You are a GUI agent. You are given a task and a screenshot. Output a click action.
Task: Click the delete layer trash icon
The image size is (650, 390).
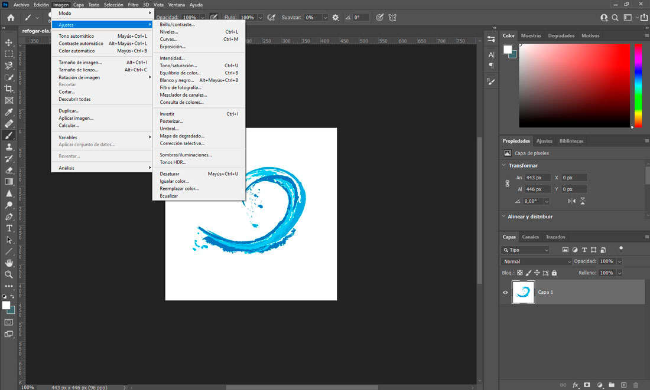pyautogui.click(x=636, y=385)
